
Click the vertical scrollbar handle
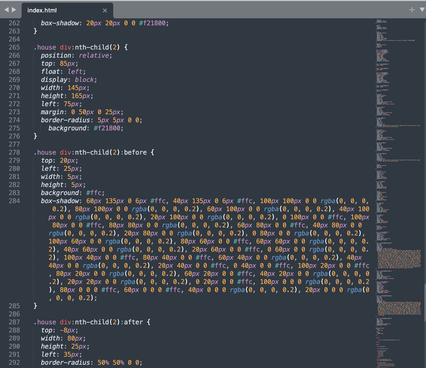(x=425, y=302)
